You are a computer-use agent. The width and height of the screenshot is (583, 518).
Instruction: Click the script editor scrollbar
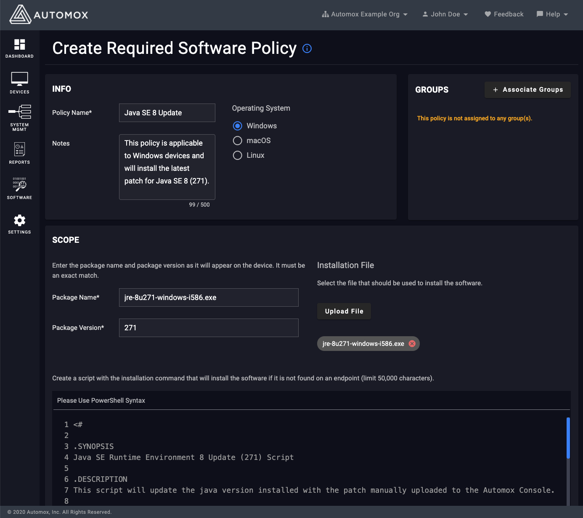tap(568, 438)
